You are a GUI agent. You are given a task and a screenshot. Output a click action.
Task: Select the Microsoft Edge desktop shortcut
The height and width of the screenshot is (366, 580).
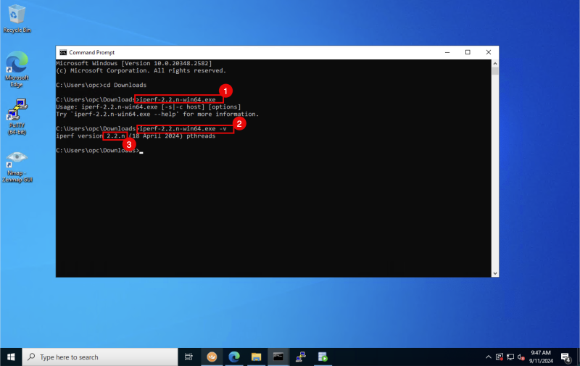pyautogui.click(x=16, y=64)
